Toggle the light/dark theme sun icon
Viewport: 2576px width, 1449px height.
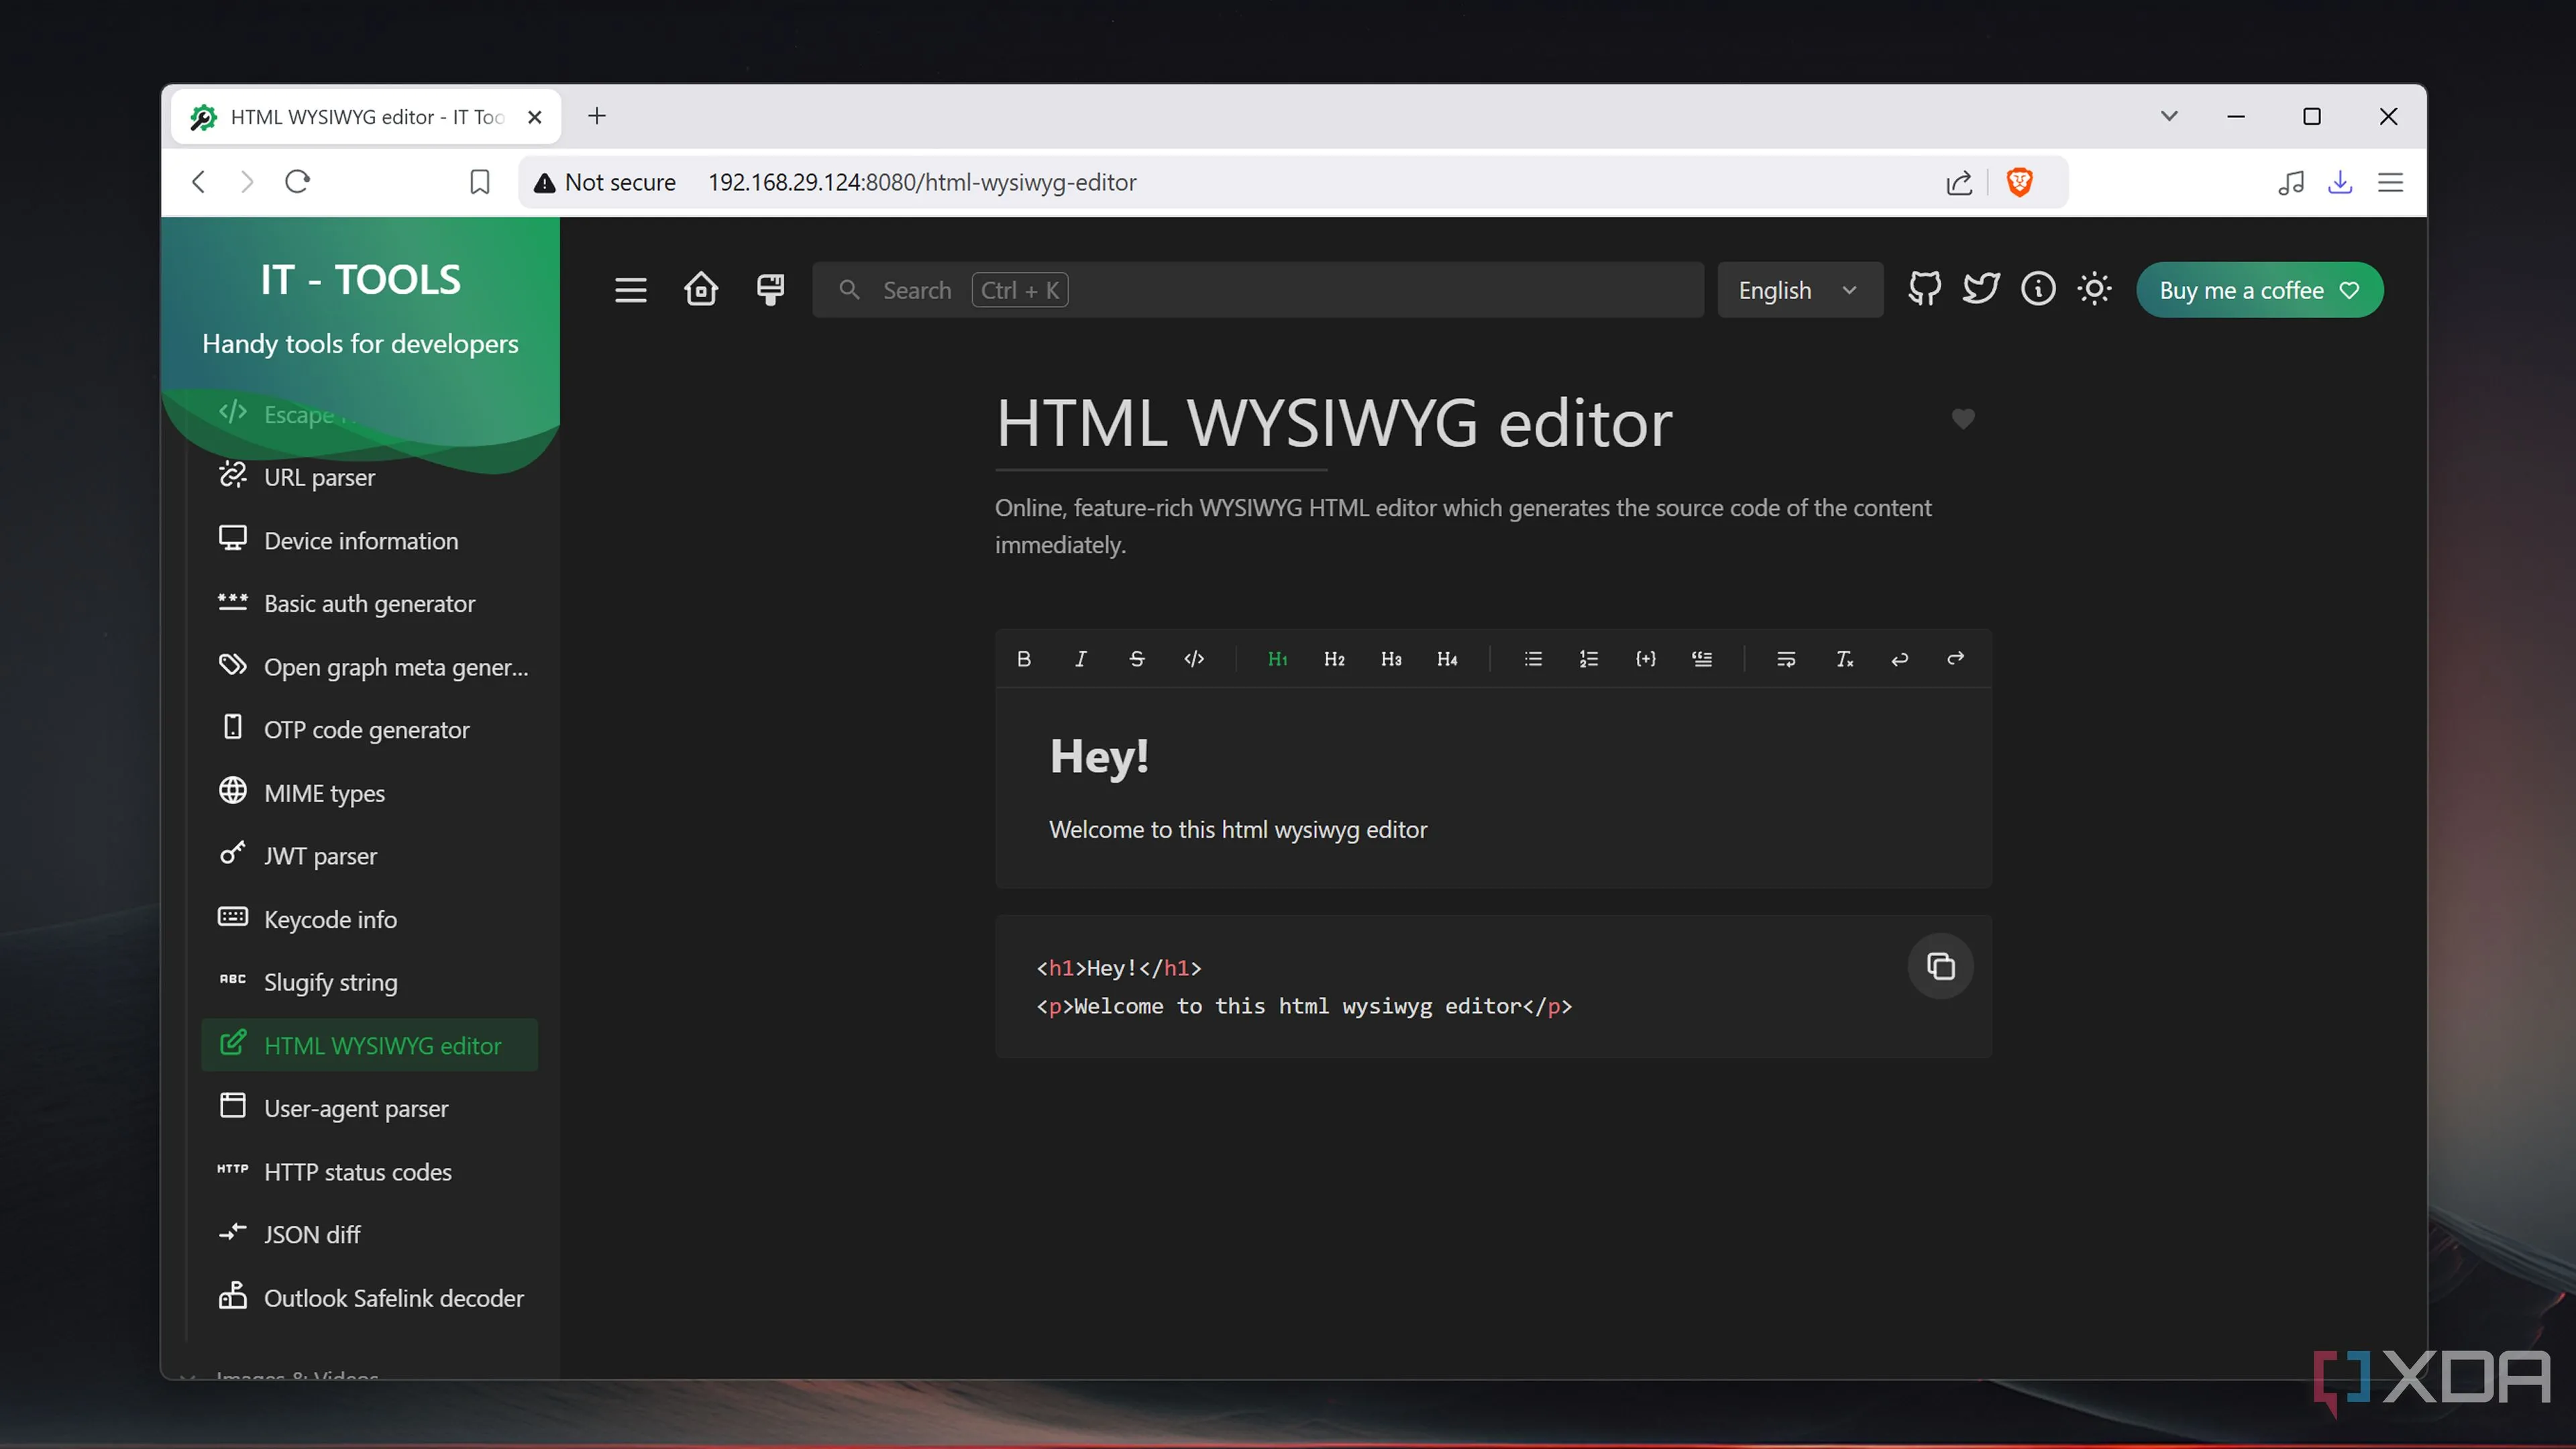pos(2094,290)
